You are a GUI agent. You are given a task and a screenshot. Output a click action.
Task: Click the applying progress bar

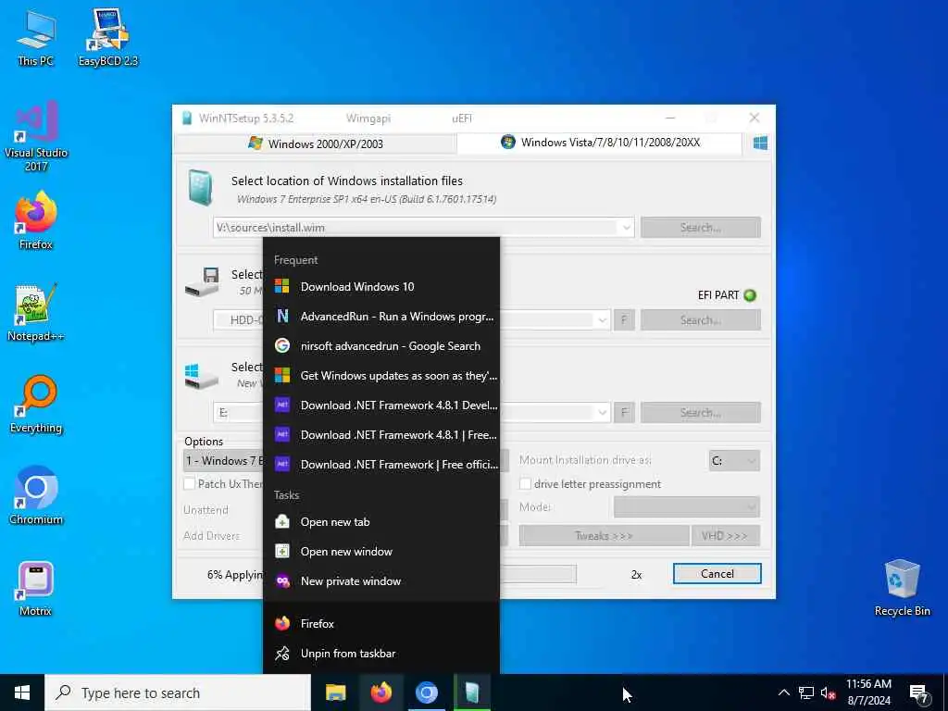click(x=538, y=574)
